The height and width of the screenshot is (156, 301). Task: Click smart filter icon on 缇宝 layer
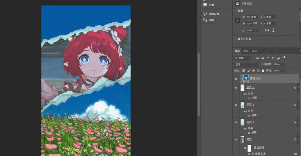(295, 140)
